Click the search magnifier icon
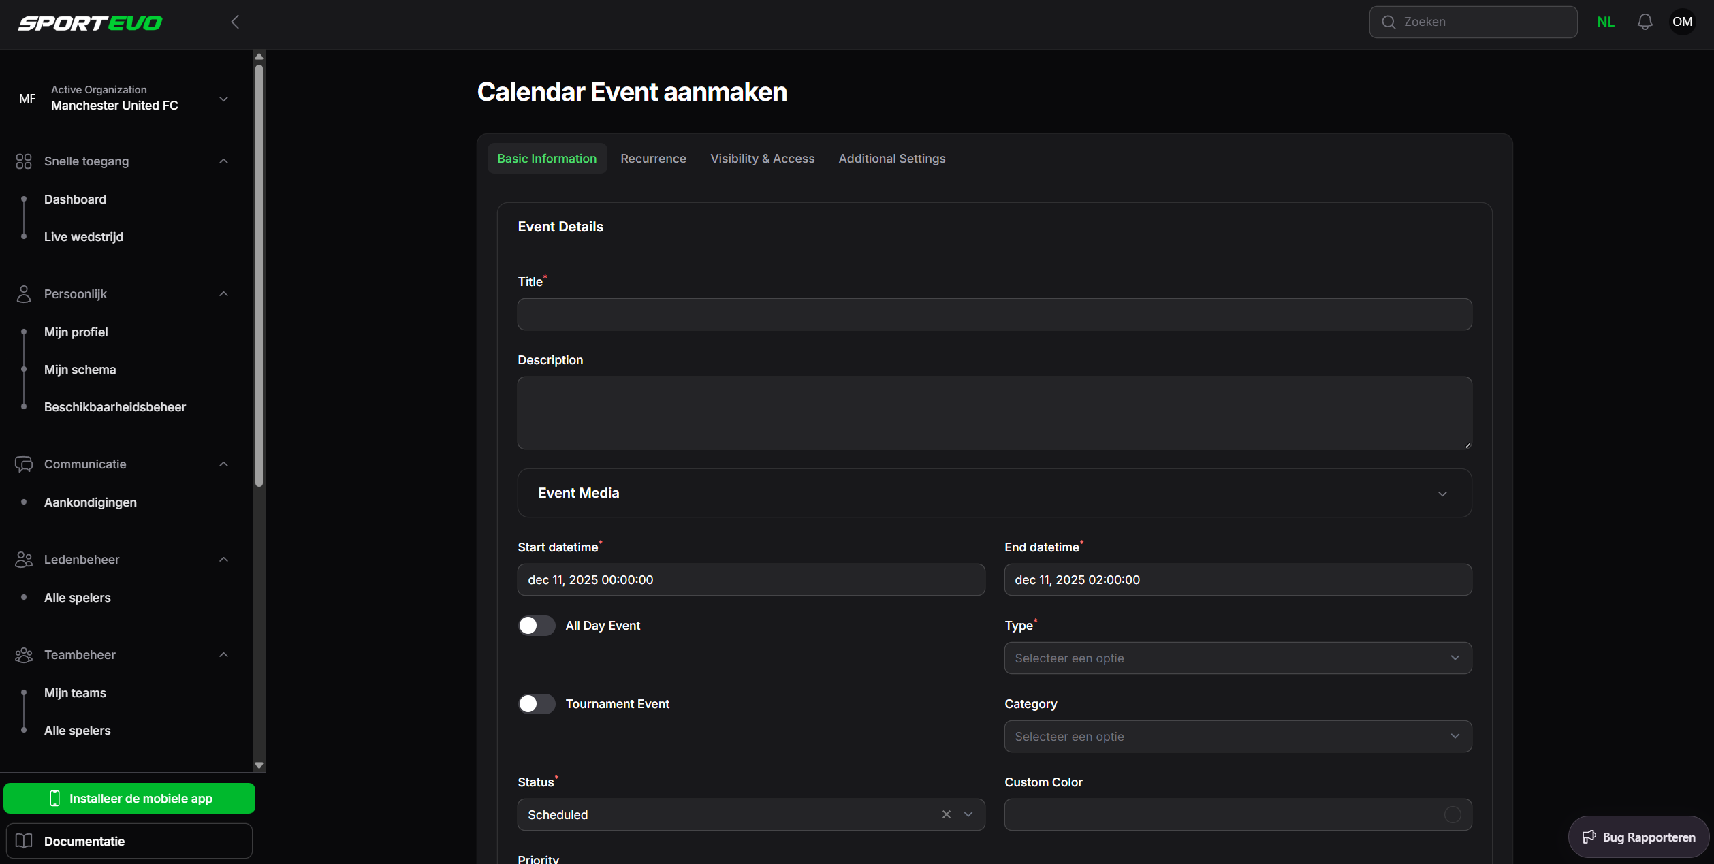This screenshot has width=1714, height=864. point(1389,21)
